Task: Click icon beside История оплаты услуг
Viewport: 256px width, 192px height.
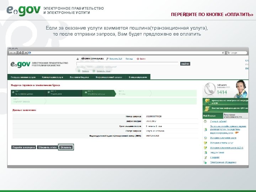Action: [206, 143]
